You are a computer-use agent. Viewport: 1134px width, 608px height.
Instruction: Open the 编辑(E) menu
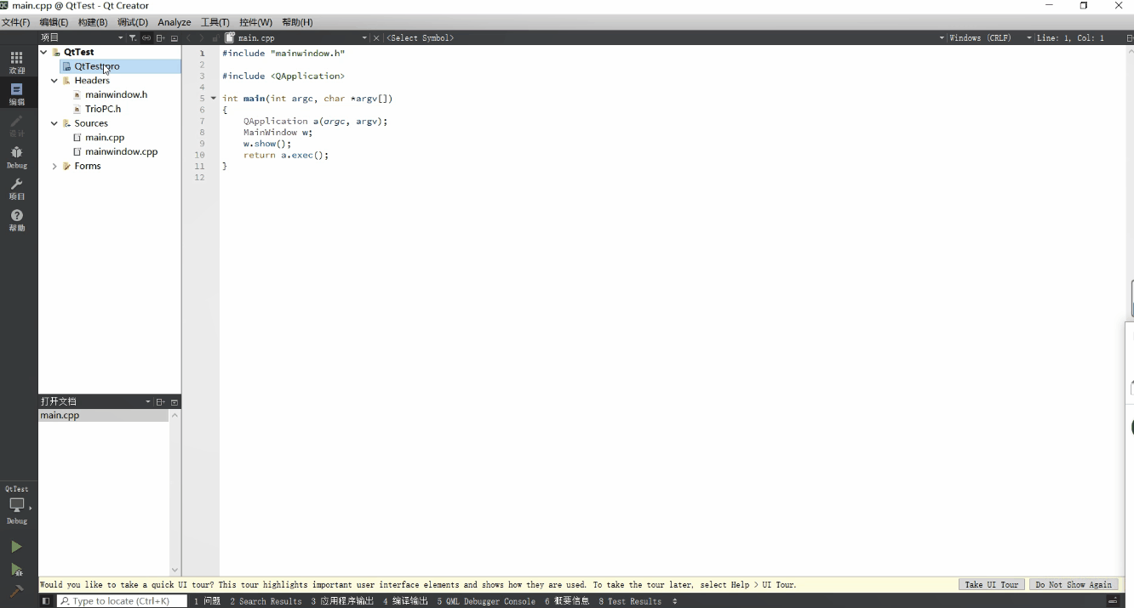54,22
